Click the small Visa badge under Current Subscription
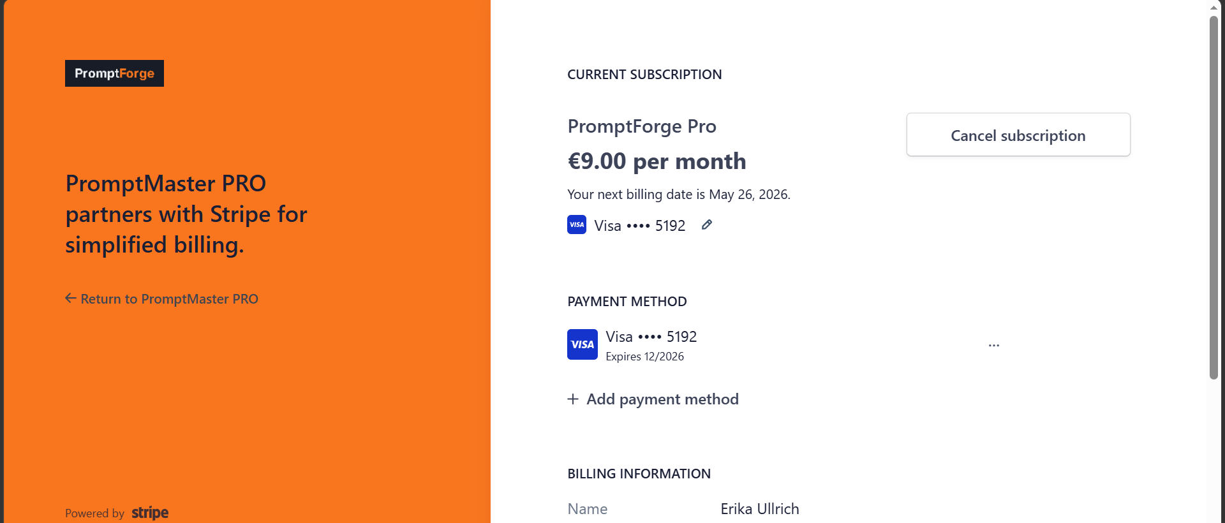 (577, 225)
